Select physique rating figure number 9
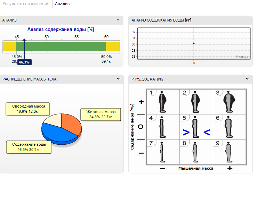This screenshot has height=213, width=267. click(228, 152)
